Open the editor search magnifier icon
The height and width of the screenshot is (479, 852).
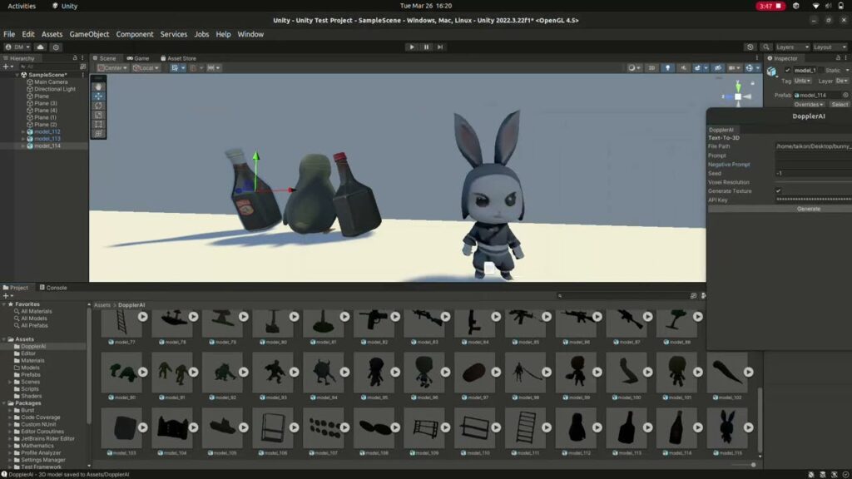coord(765,47)
